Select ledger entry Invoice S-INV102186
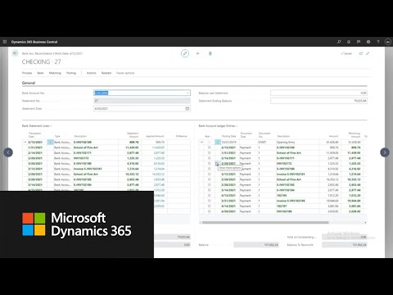 pos(291,201)
